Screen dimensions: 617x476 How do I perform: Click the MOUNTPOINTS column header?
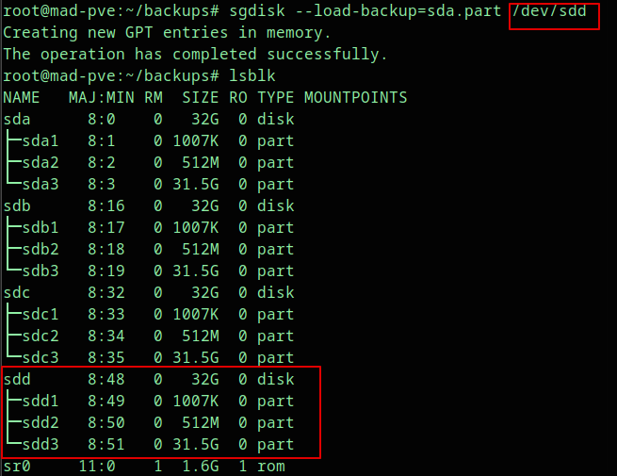point(356,98)
